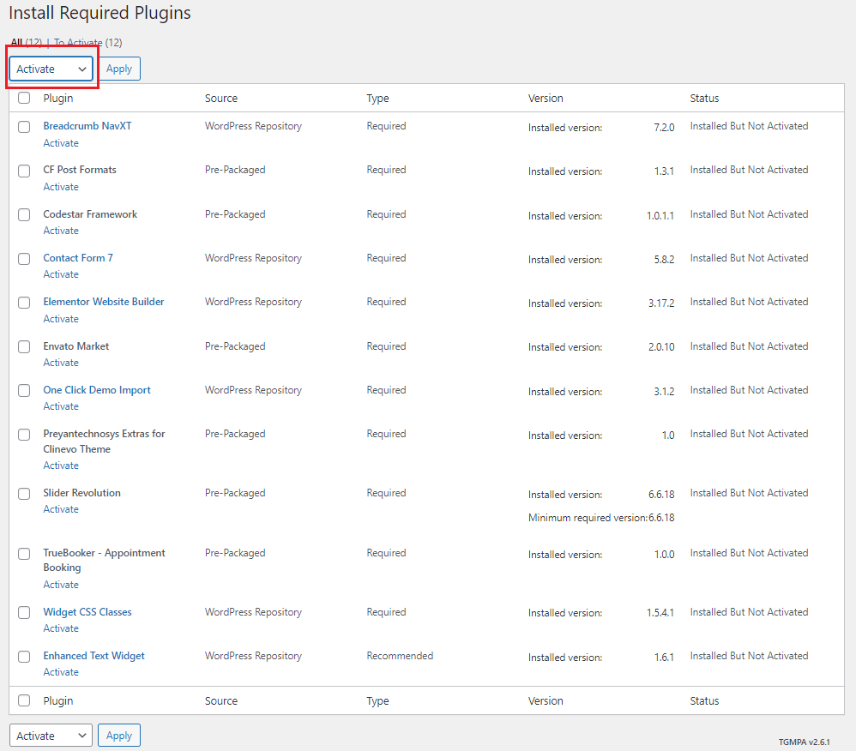Click the Recommended type for Enhanced Text Widget
This screenshot has width=856, height=751.
click(400, 656)
